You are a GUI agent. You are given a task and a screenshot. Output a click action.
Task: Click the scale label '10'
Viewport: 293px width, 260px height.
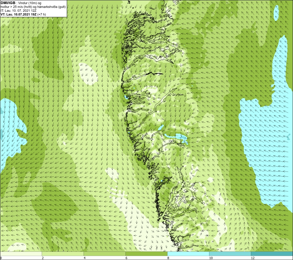pyautogui.click(x=211, y=258)
